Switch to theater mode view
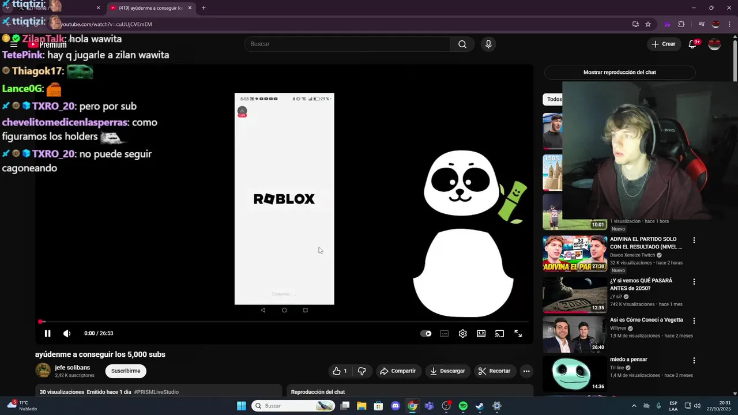Viewport: 738px width, 415px height. click(481, 333)
